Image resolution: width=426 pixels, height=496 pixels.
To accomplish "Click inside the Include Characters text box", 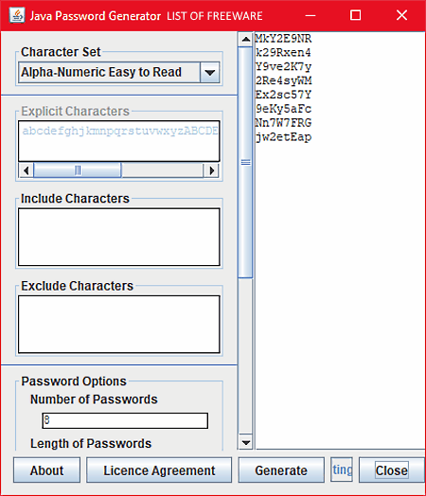I will 119,237.
